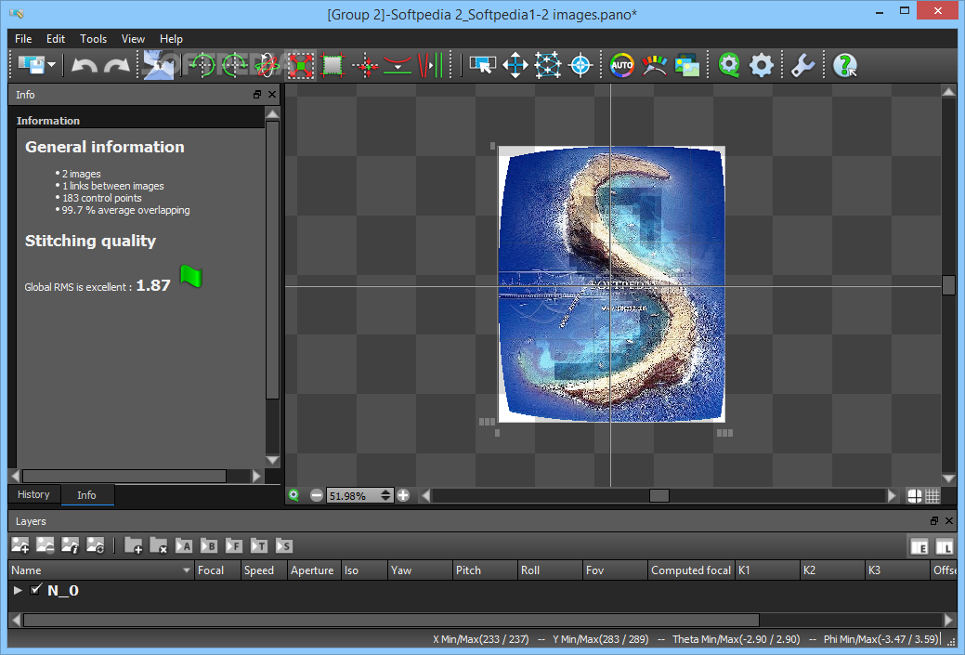Click the second green rotate circle icon
This screenshot has height=655, width=965.
coord(234,65)
